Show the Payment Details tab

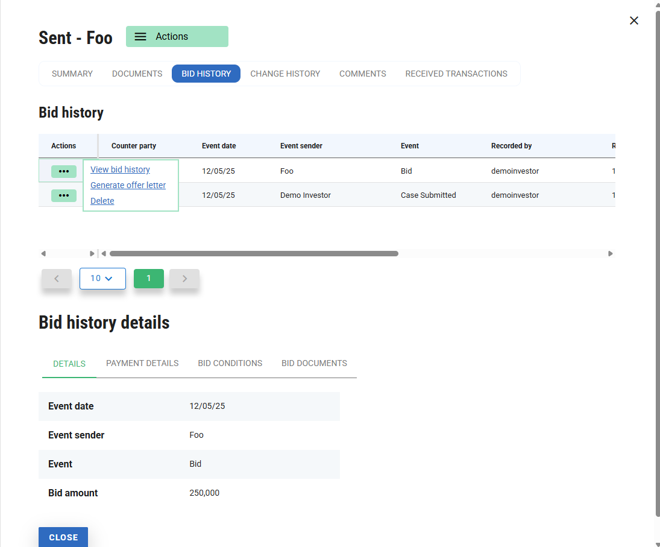[x=142, y=363]
